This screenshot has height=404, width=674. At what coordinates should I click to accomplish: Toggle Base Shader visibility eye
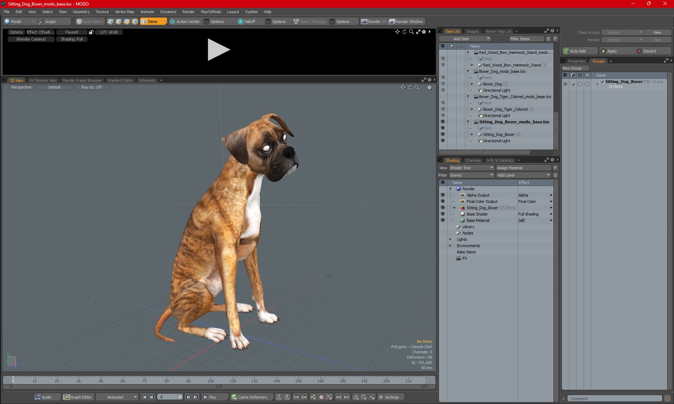click(x=443, y=214)
